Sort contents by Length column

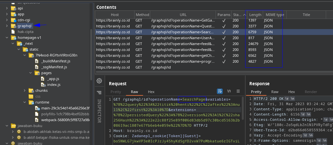[255, 15]
